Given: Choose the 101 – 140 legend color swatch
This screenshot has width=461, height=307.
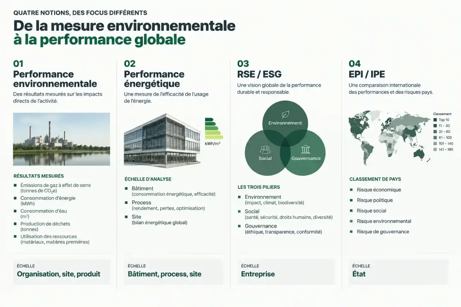Looking at the screenshot, I should [435, 144].
